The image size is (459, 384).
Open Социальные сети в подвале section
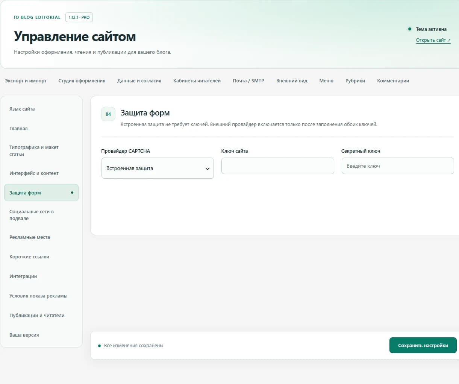pyautogui.click(x=41, y=215)
